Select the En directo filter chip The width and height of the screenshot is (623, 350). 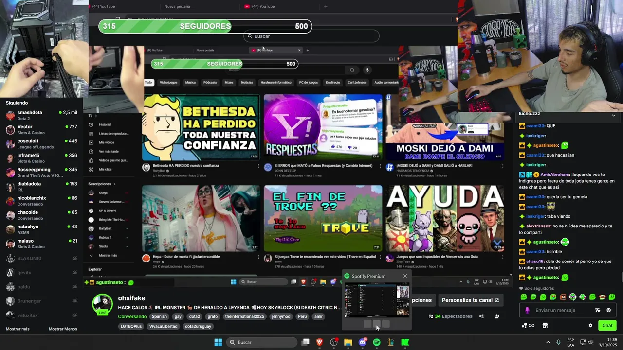333,82
